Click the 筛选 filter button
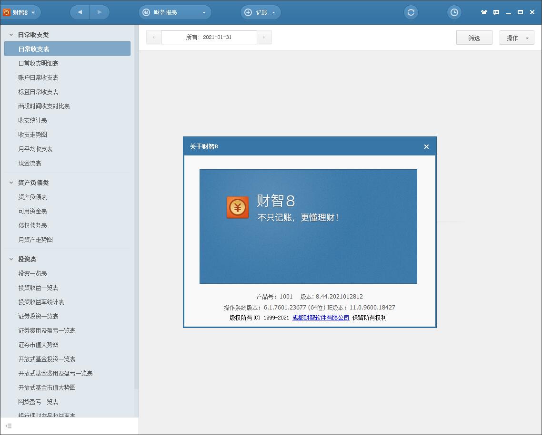This screenshot has height=435, width=542. tap(474, 38)
